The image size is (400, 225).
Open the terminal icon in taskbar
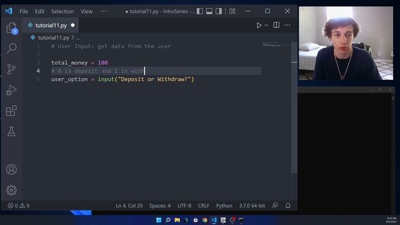[x=241, y=220]
